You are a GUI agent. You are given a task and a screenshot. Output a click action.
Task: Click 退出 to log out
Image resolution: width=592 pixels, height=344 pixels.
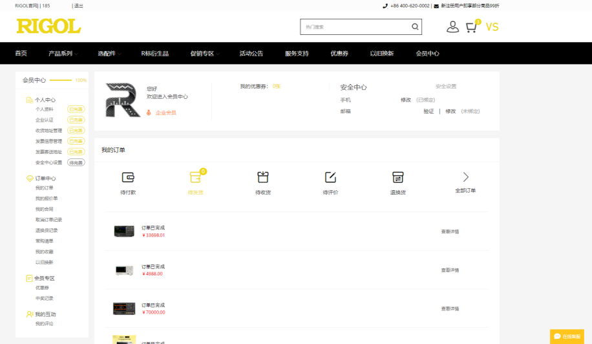[78, 6]
